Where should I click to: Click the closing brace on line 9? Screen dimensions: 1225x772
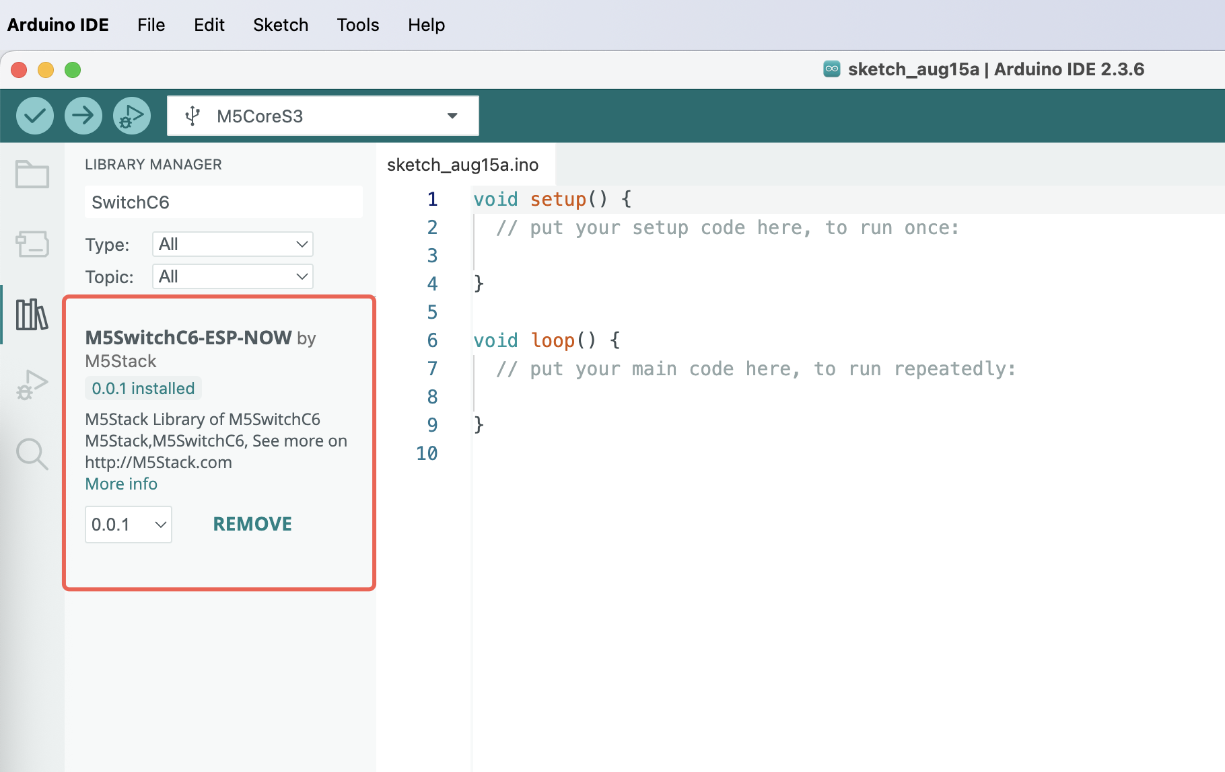point(479,425)
